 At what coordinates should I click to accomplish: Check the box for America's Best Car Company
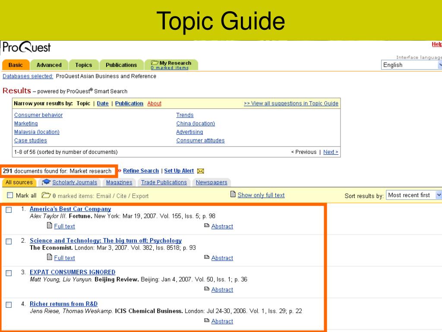point(9,210)
